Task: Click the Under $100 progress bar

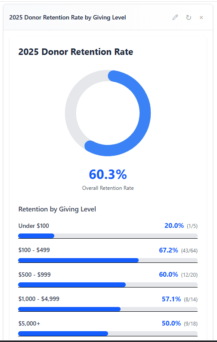Action: [x=108, y=236]
